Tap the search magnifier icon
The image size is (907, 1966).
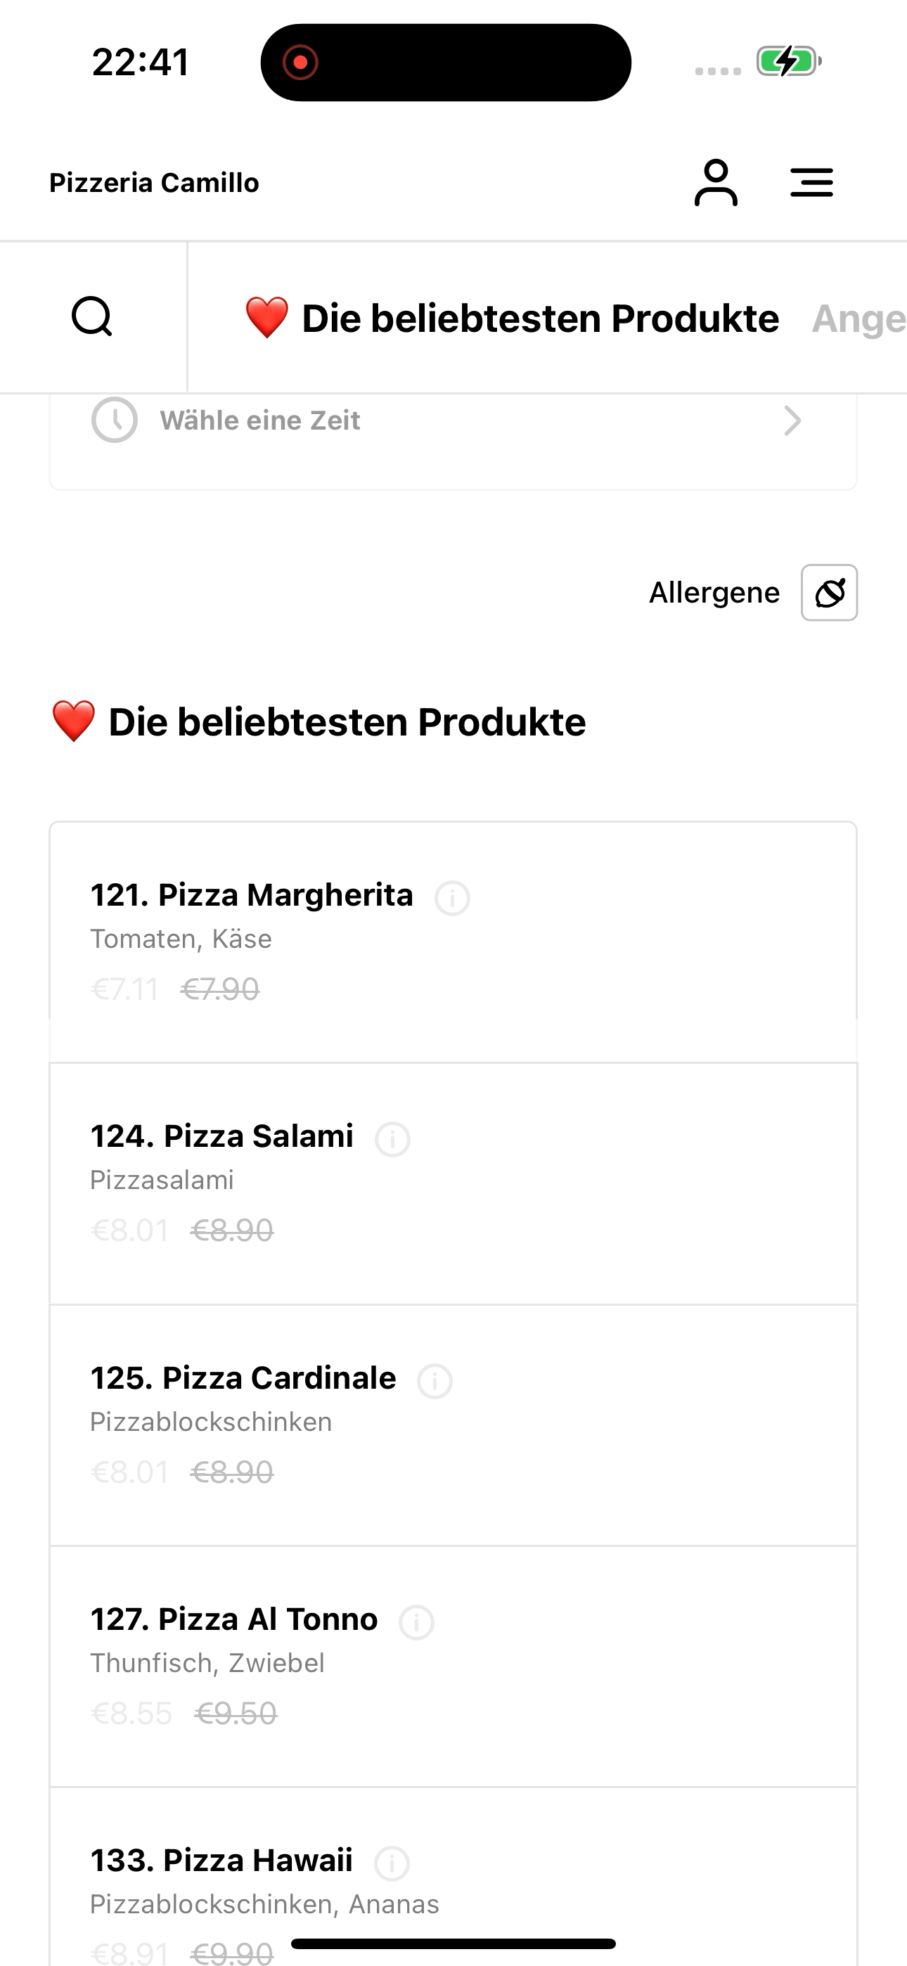(92, 316)
